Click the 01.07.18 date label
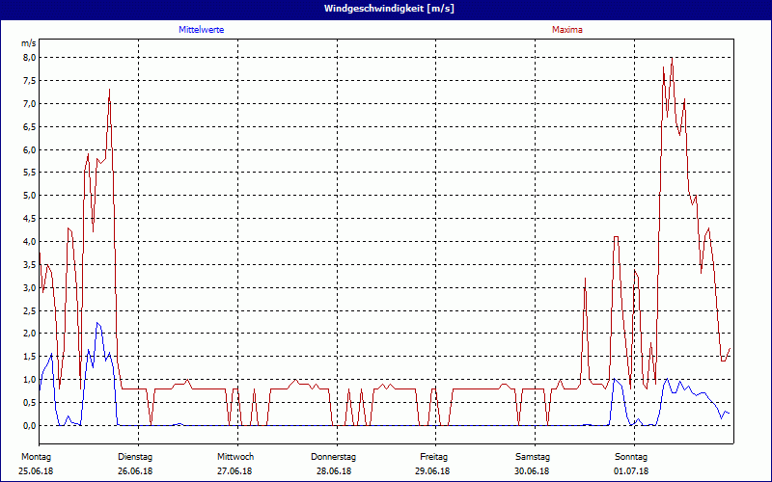Viewport: 772px width, 482px height. [632, 471]
